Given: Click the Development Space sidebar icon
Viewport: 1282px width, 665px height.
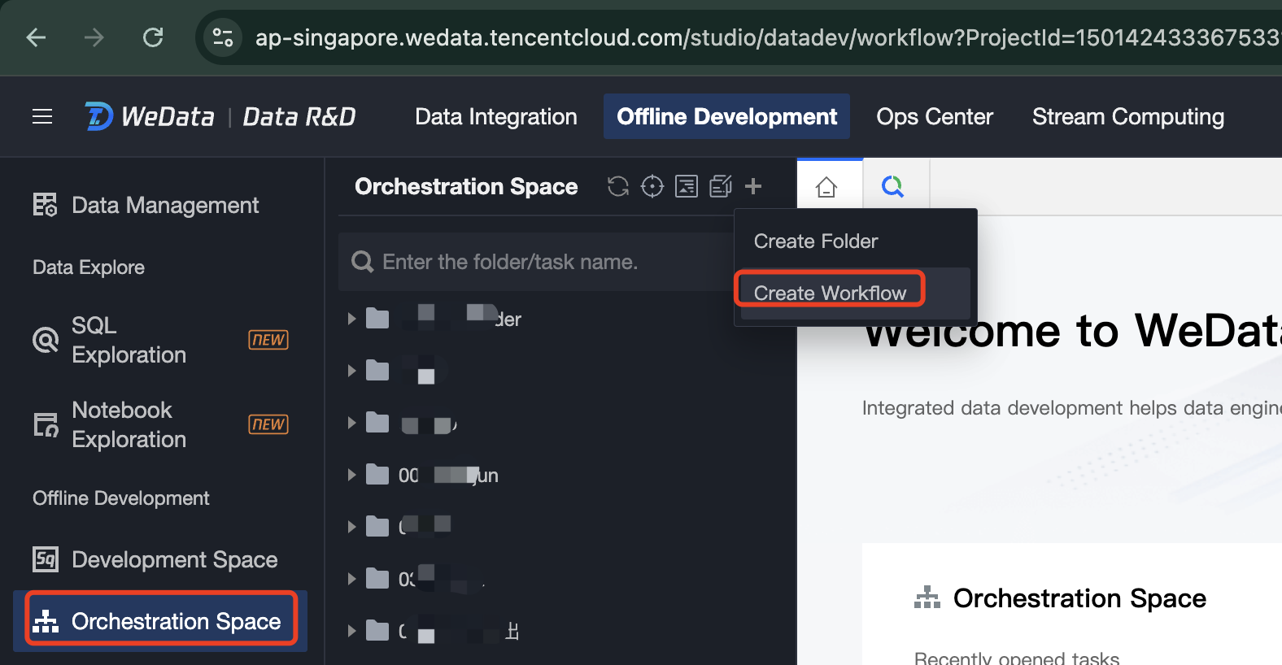Looking at the screenshot, I should pyautogui.click(x=45, y=559).
